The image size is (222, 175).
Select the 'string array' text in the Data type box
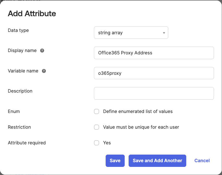[x=110, y=33]
